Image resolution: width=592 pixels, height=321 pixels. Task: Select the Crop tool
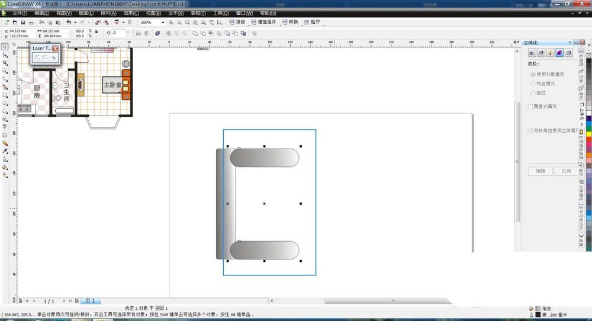[x=5, y=63]
